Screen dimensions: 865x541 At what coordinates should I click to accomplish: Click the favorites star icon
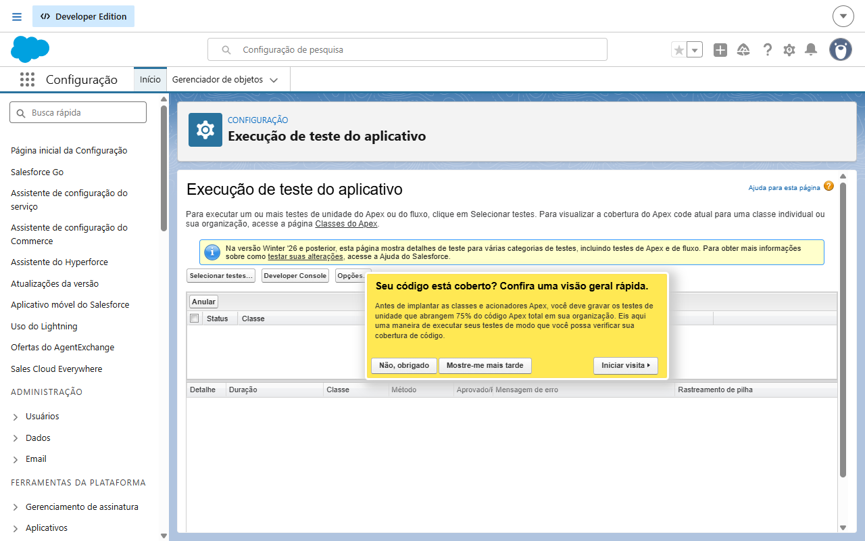tap(679, 49)
